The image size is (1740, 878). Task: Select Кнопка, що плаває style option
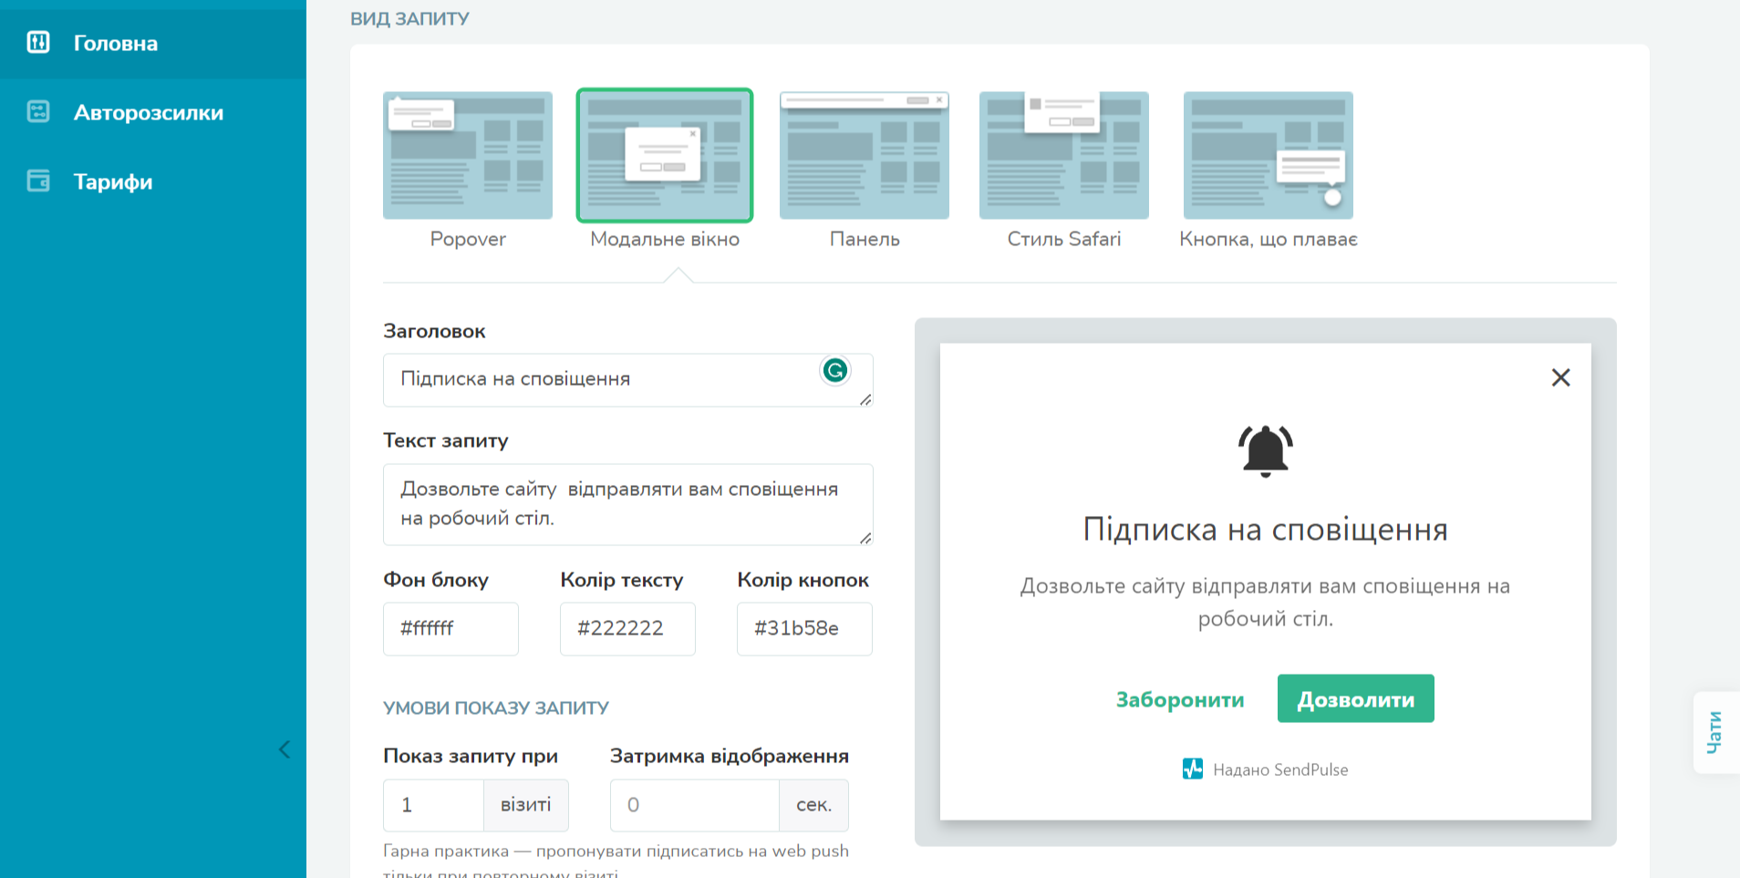tap(1268, 155)
